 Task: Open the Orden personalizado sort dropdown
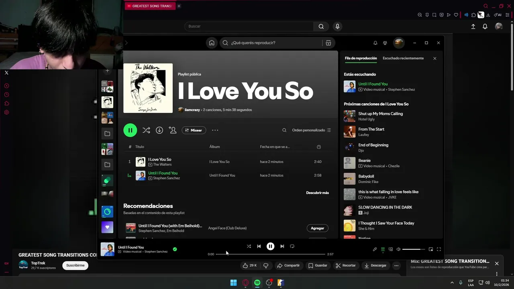click(311, 130)
